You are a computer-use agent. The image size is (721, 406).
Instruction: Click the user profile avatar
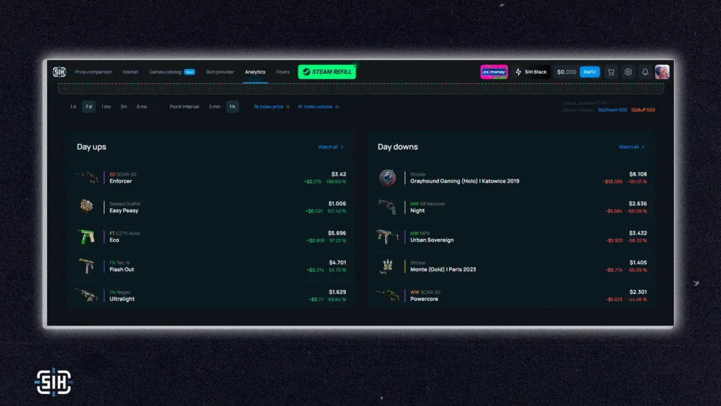click(x=662, y=72)
